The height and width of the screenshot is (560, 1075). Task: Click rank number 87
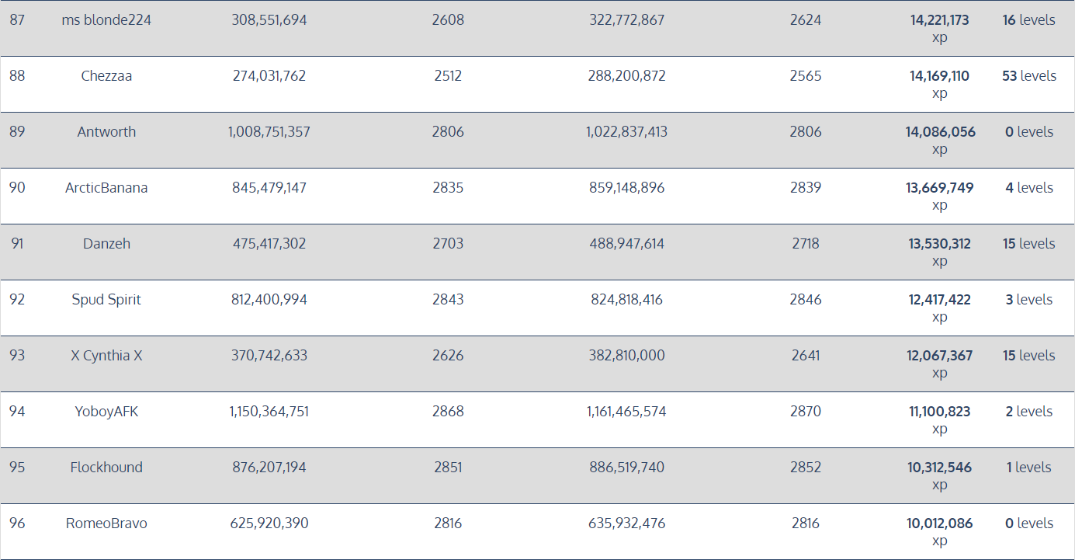(17, 20)
